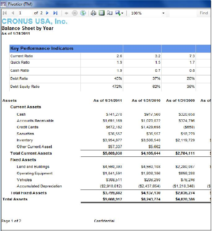This screenshot has height=231, width=212.
Task: Select the Debt Equity Ratio row label
Action: tap(25, 87)
